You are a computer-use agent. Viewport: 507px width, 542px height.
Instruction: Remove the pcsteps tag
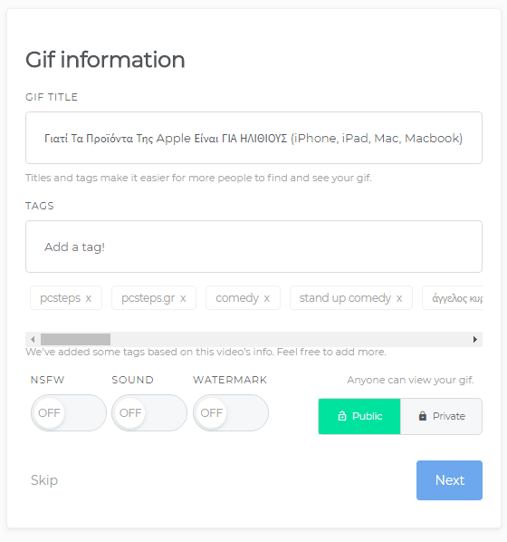pos(89,298)
